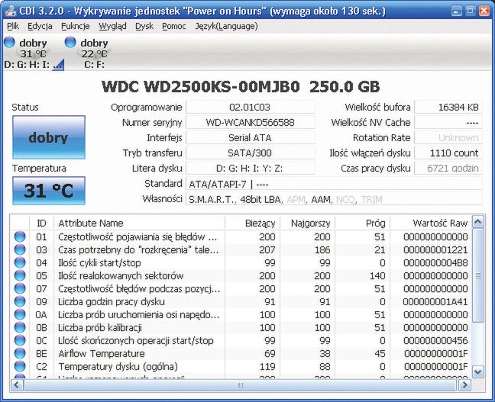Click status orb of attribute 04
The width and height of the screenshot is (495, 402).
coord(20,262)
